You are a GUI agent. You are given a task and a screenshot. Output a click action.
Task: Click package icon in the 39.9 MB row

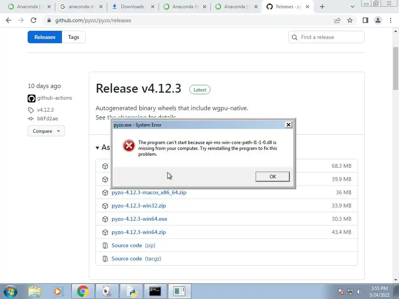tap(105, 179)
